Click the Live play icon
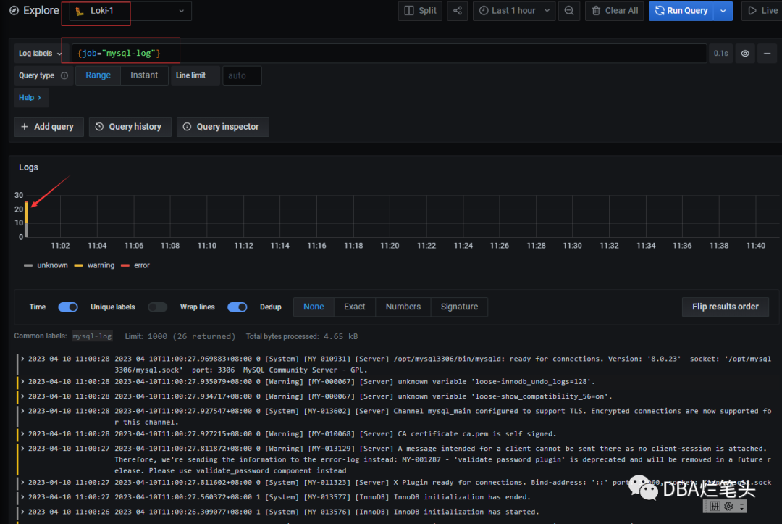This screenshot has width=782, height=524. point(752,10)
